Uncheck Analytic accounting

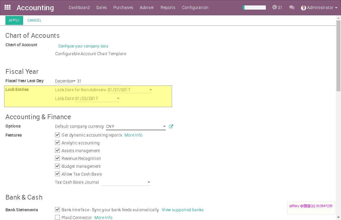tap(57, 143)
